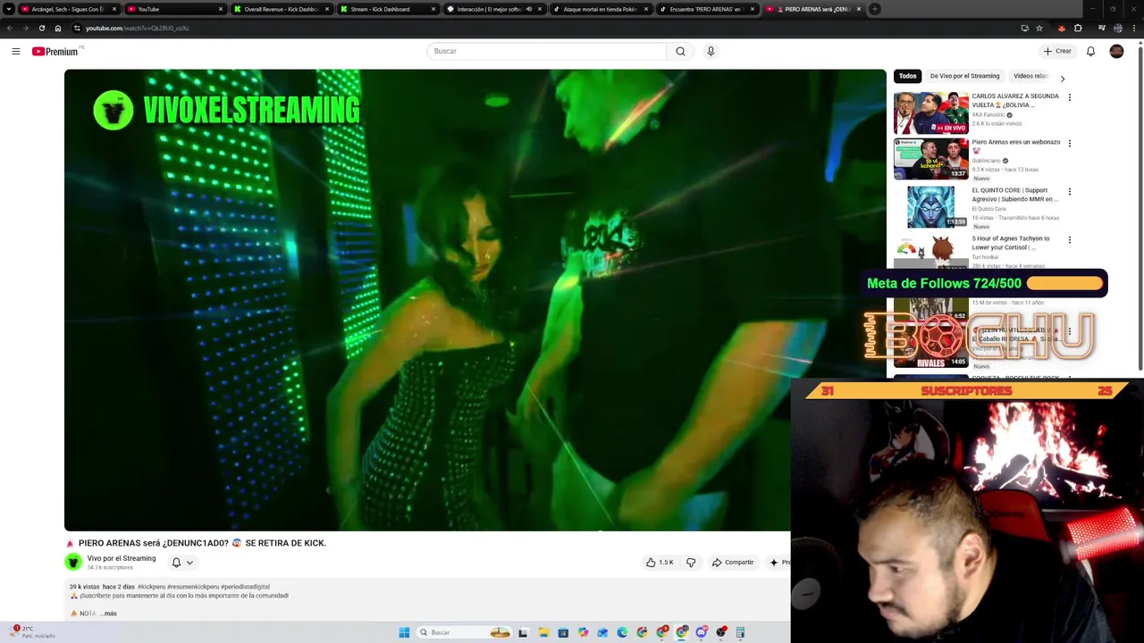Mute the Interacción tab via speaker icon
This screenshot has height=643, width=1144.
click(x=528, y=9)
